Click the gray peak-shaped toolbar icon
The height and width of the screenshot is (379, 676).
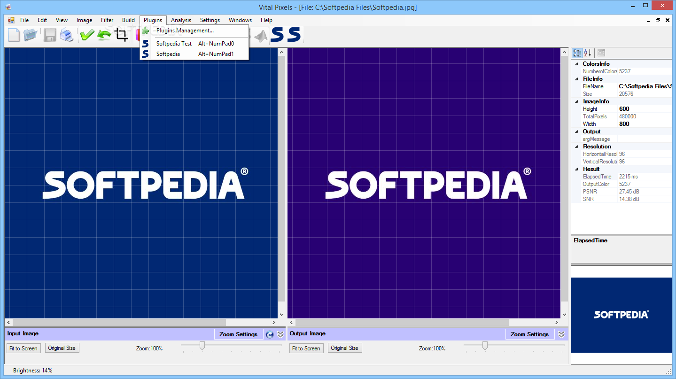261,35
